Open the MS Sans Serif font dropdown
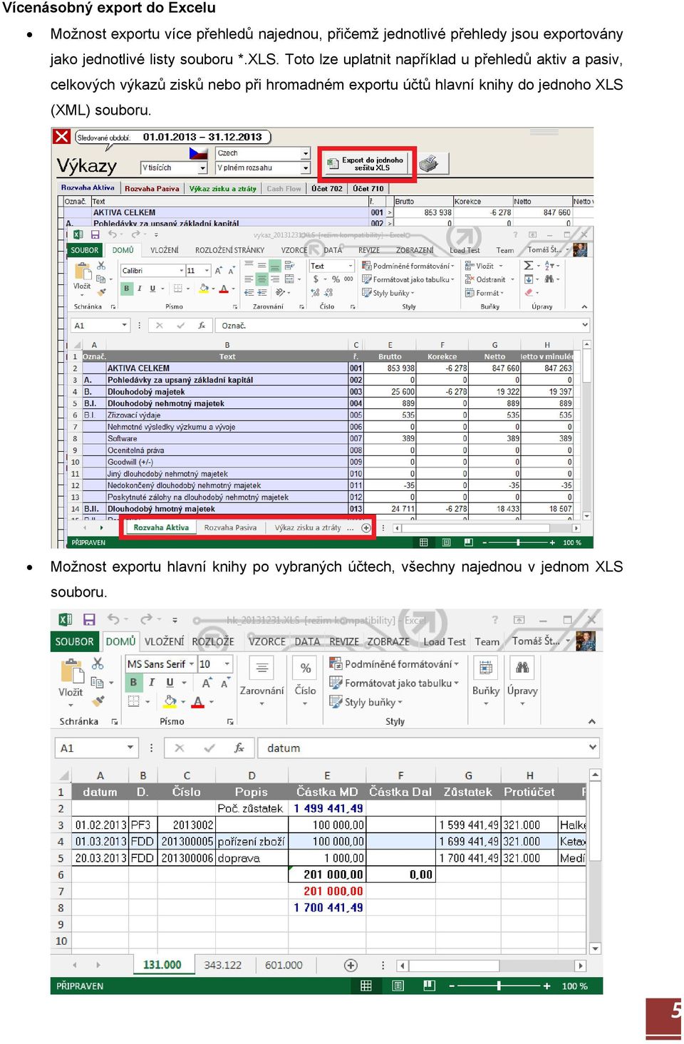The image size is (684, 1044). click(x=192, y=663)
